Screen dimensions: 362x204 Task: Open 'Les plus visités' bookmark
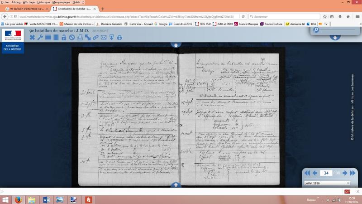(x=12, y=24)
